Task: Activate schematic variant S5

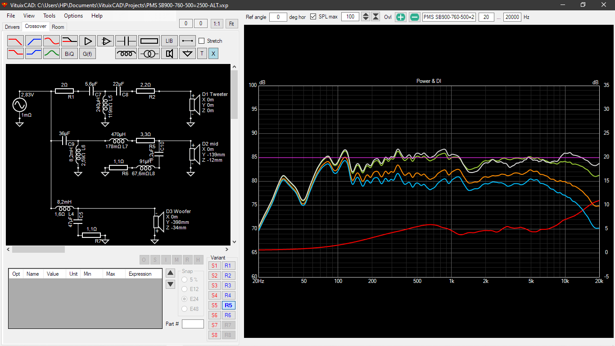Action: [214, 305]
